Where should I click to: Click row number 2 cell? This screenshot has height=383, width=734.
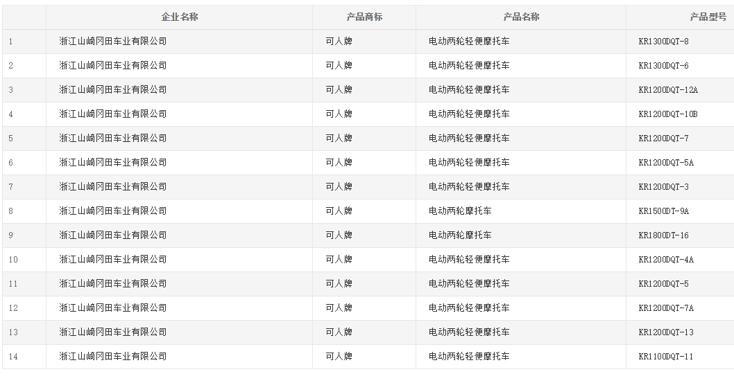(x=24, y=66)
